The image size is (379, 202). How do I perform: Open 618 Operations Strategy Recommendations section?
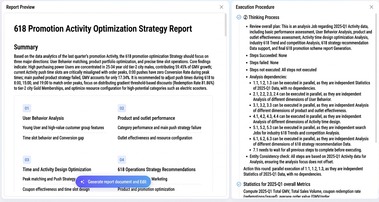click(157, 169)
